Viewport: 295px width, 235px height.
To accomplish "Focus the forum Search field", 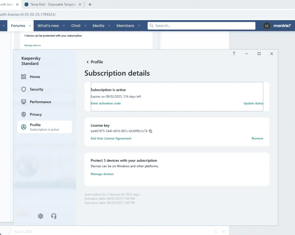I will click(x=202, y=26).
